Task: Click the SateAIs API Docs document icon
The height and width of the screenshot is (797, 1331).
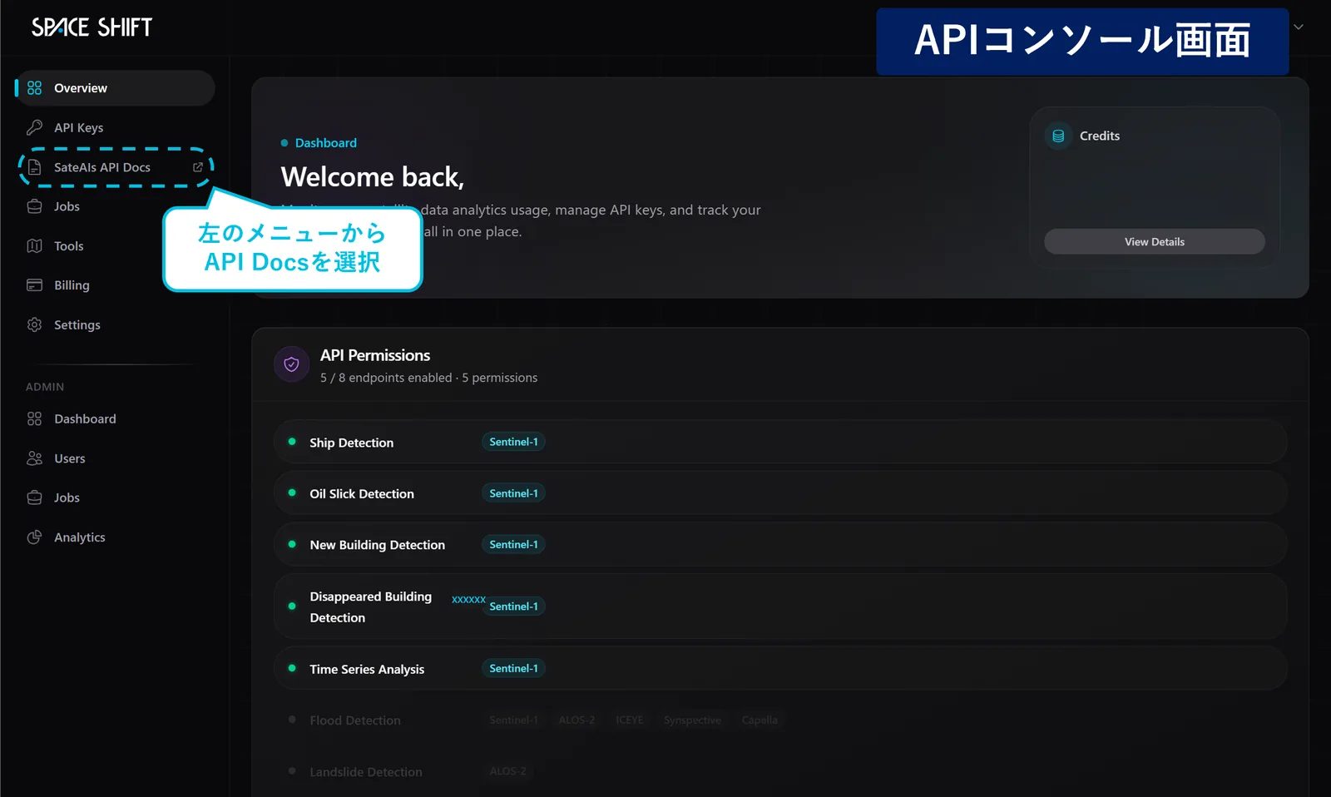Action: [x=34, y=167]
